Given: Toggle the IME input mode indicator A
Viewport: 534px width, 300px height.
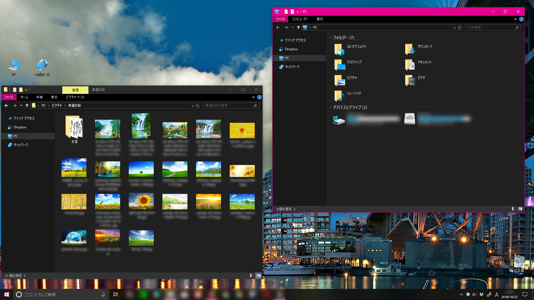Looking at the screenshot, I should (497, 295).
